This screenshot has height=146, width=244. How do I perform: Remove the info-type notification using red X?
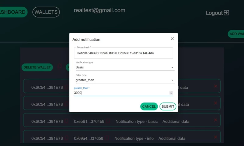coord(216,137)
